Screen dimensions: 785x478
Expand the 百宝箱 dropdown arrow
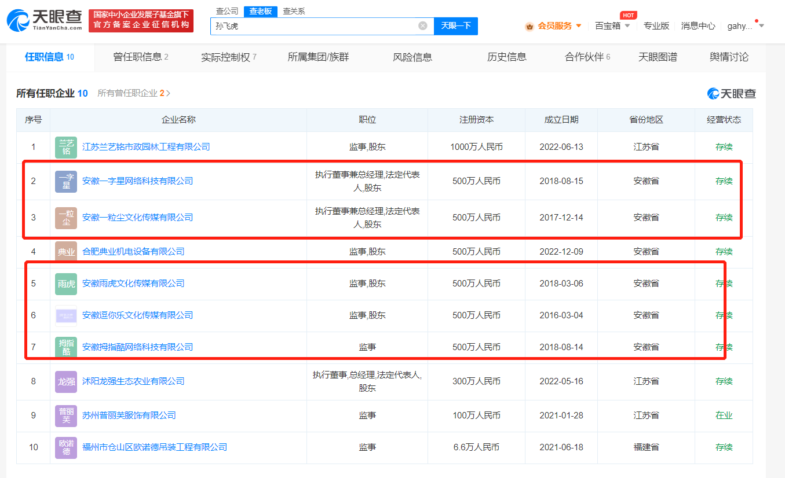tap(627, 26)
